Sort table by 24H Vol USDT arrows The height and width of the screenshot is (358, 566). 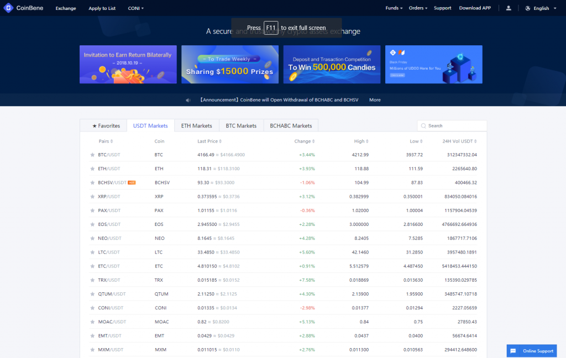tap(475, 141)
